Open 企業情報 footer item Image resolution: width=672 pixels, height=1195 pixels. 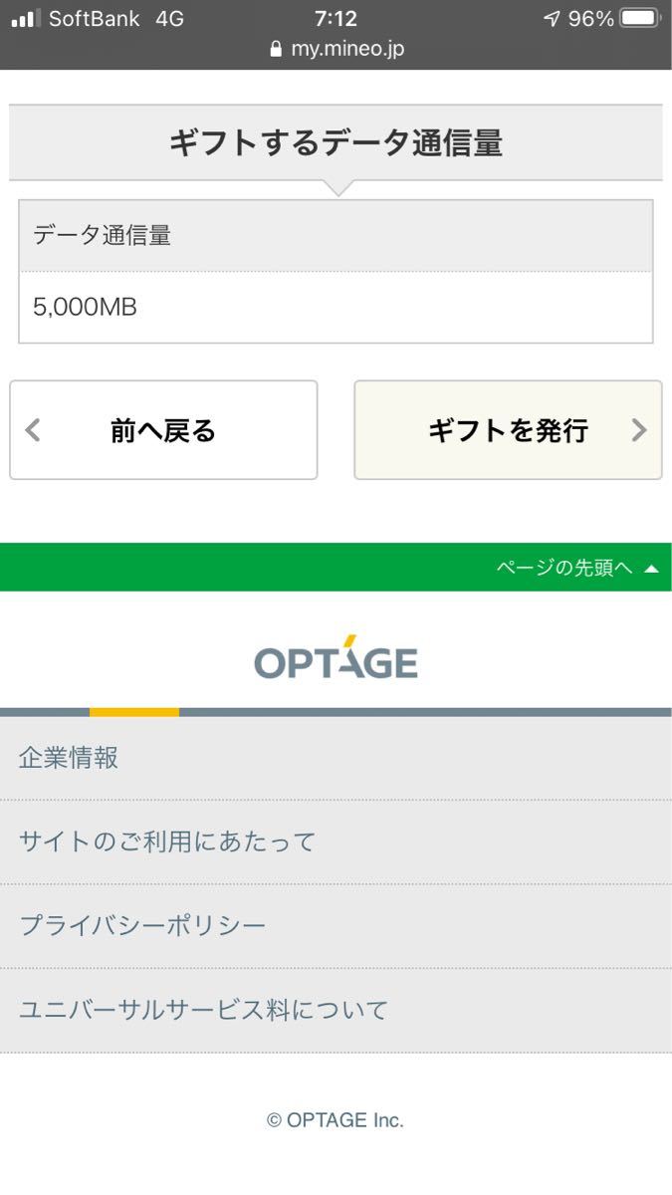click(336, 758)
